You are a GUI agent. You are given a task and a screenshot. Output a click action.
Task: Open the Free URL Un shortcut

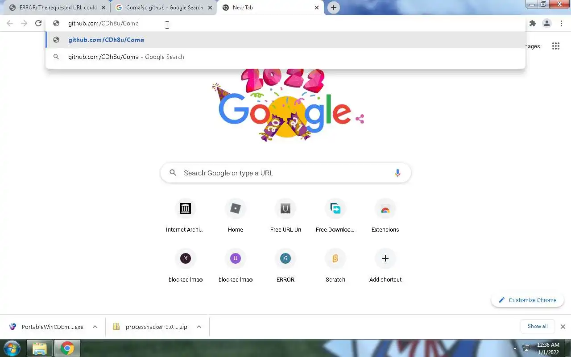click(285, 216)
